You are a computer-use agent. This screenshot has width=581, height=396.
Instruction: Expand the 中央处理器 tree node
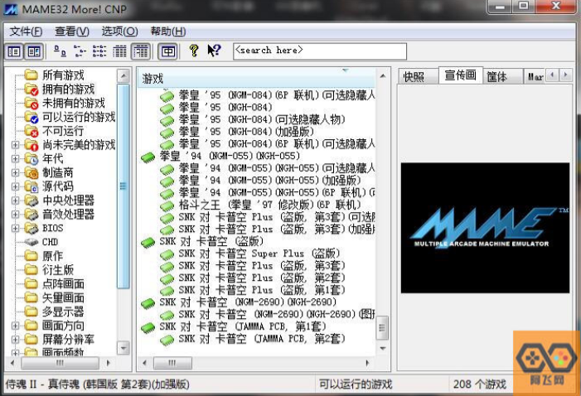click(15, 200)
